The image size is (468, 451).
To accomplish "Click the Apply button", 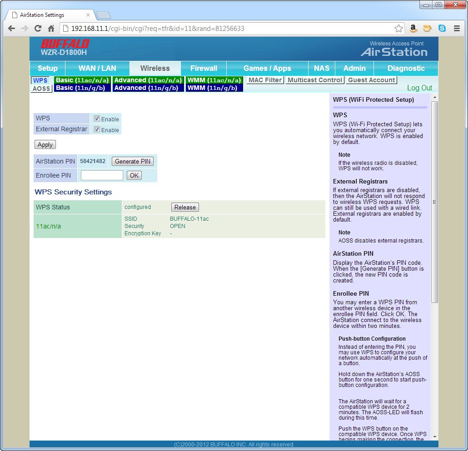I will pyautogui.click(x=45, y=145).
